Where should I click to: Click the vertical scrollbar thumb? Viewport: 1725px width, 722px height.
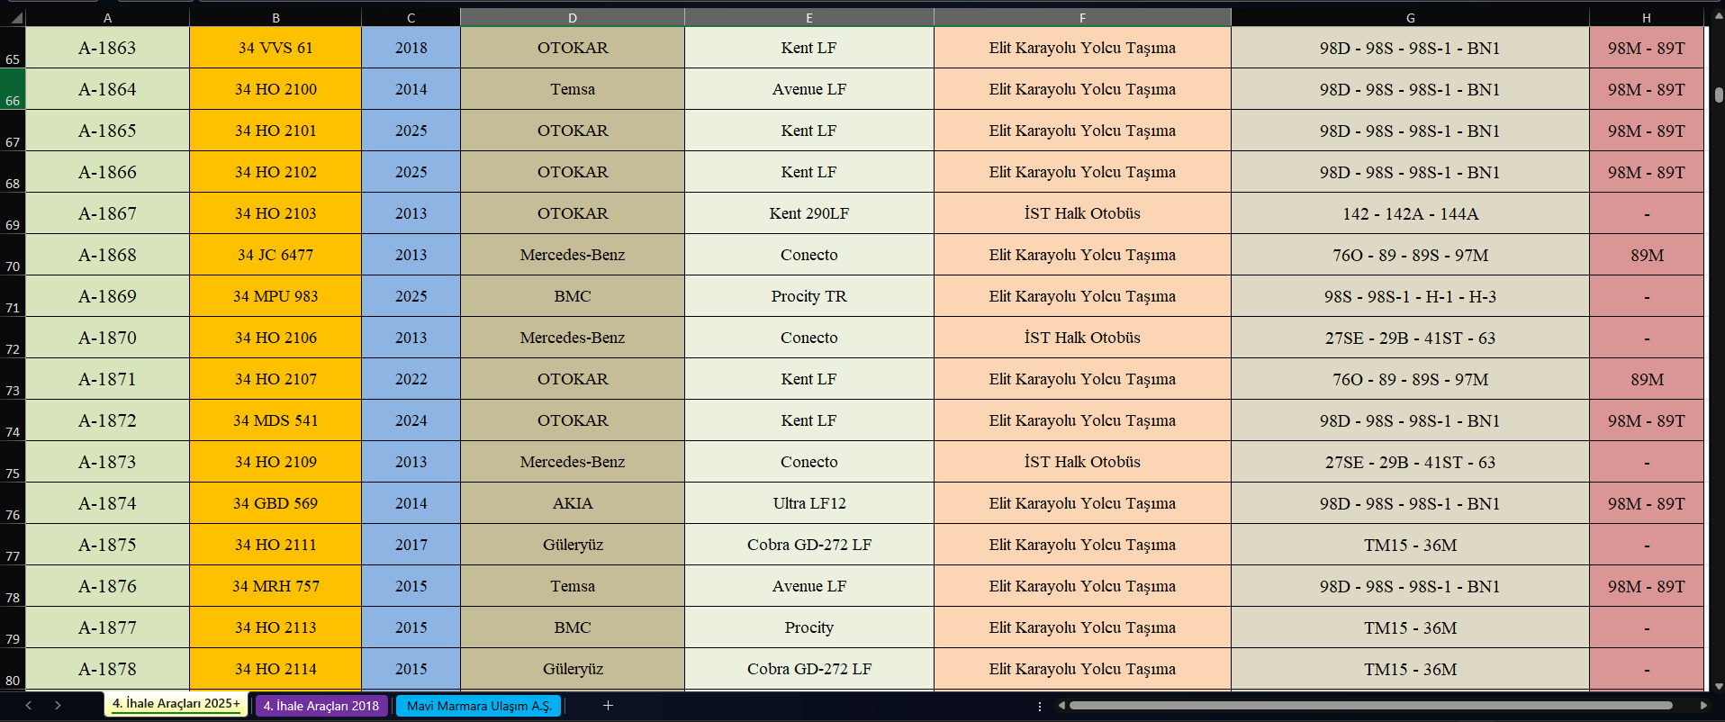pos(1718,95)
